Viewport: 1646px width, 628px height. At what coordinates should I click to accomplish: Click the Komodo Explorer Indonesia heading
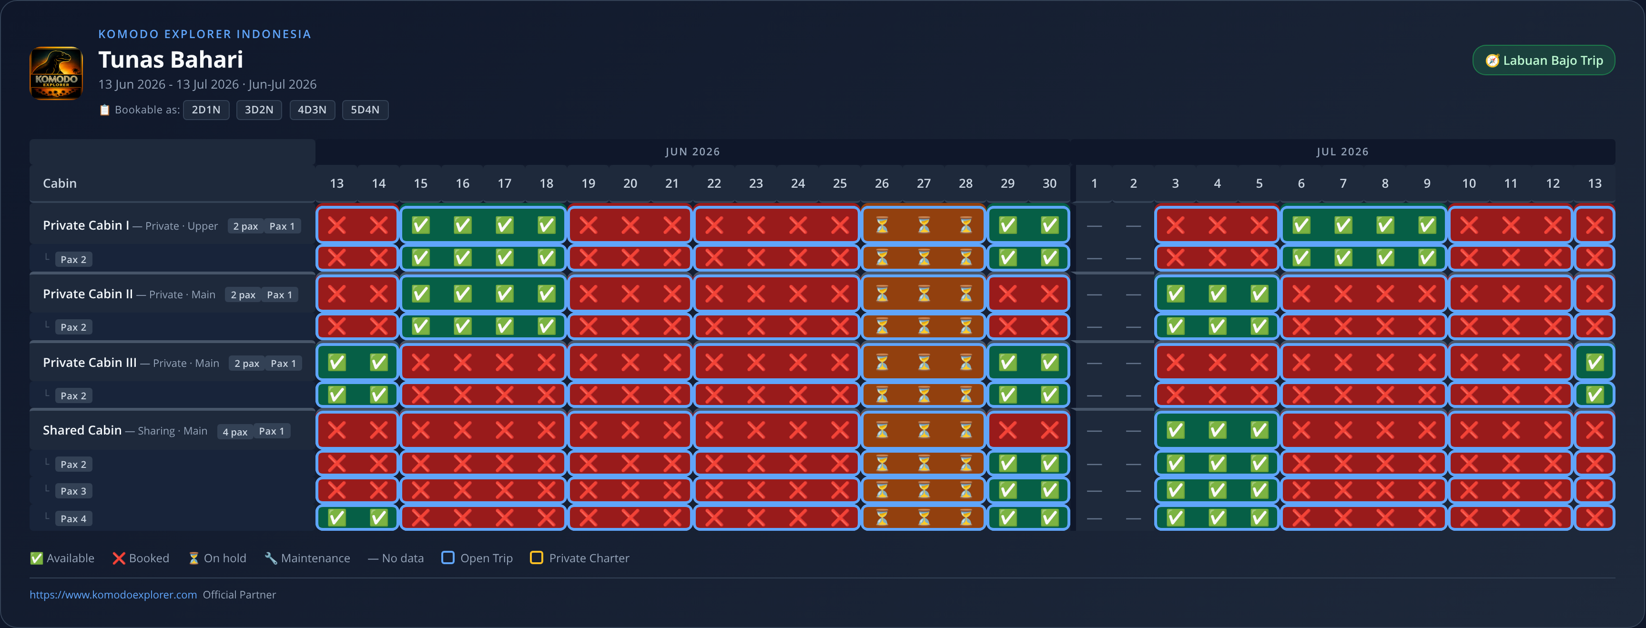tap(204, 34)
